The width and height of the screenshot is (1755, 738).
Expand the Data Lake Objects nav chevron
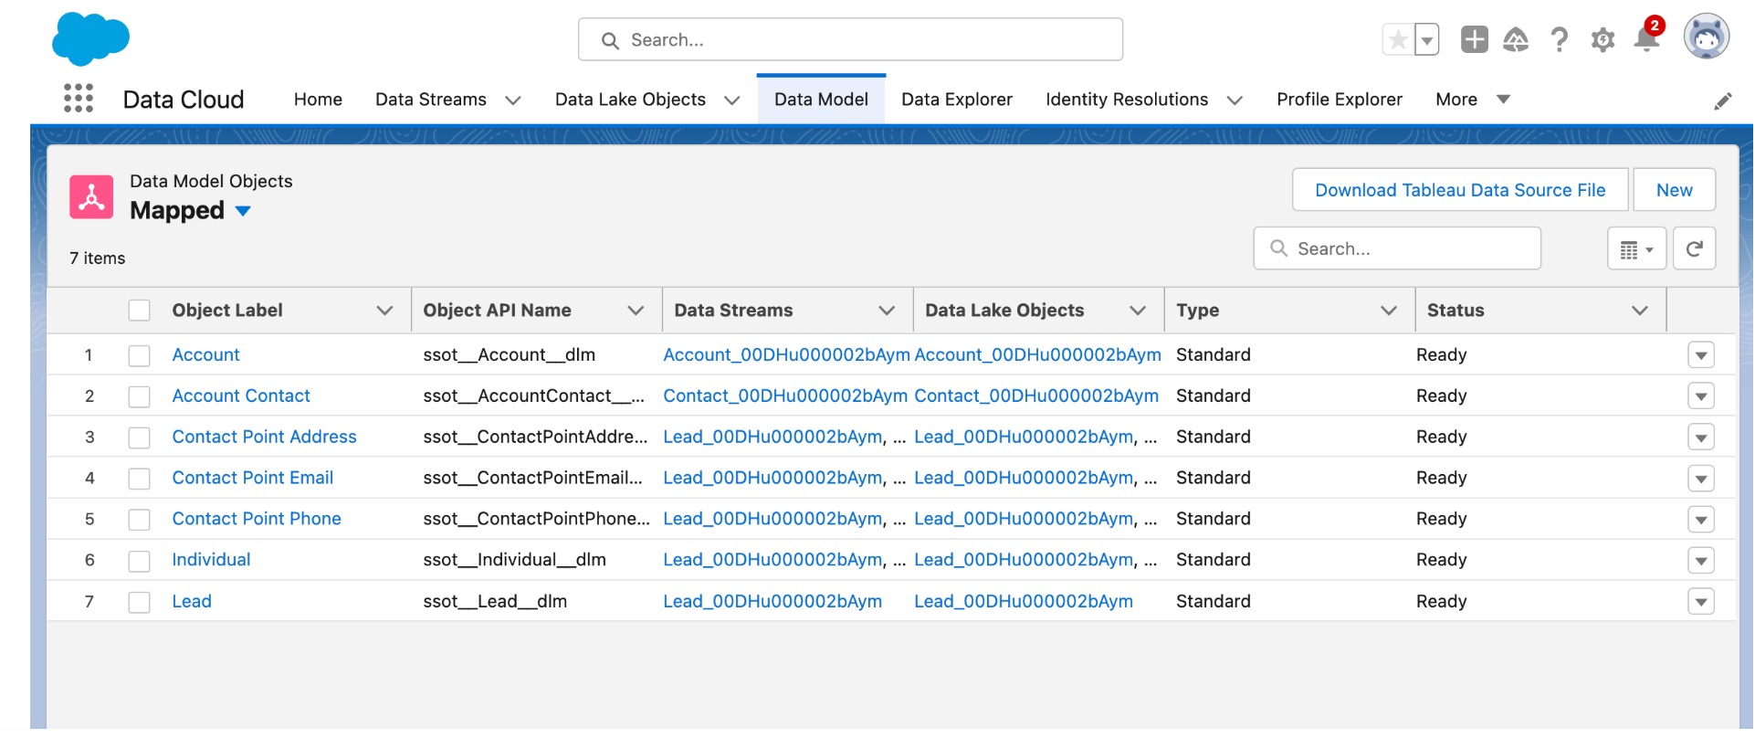(732, 100)
